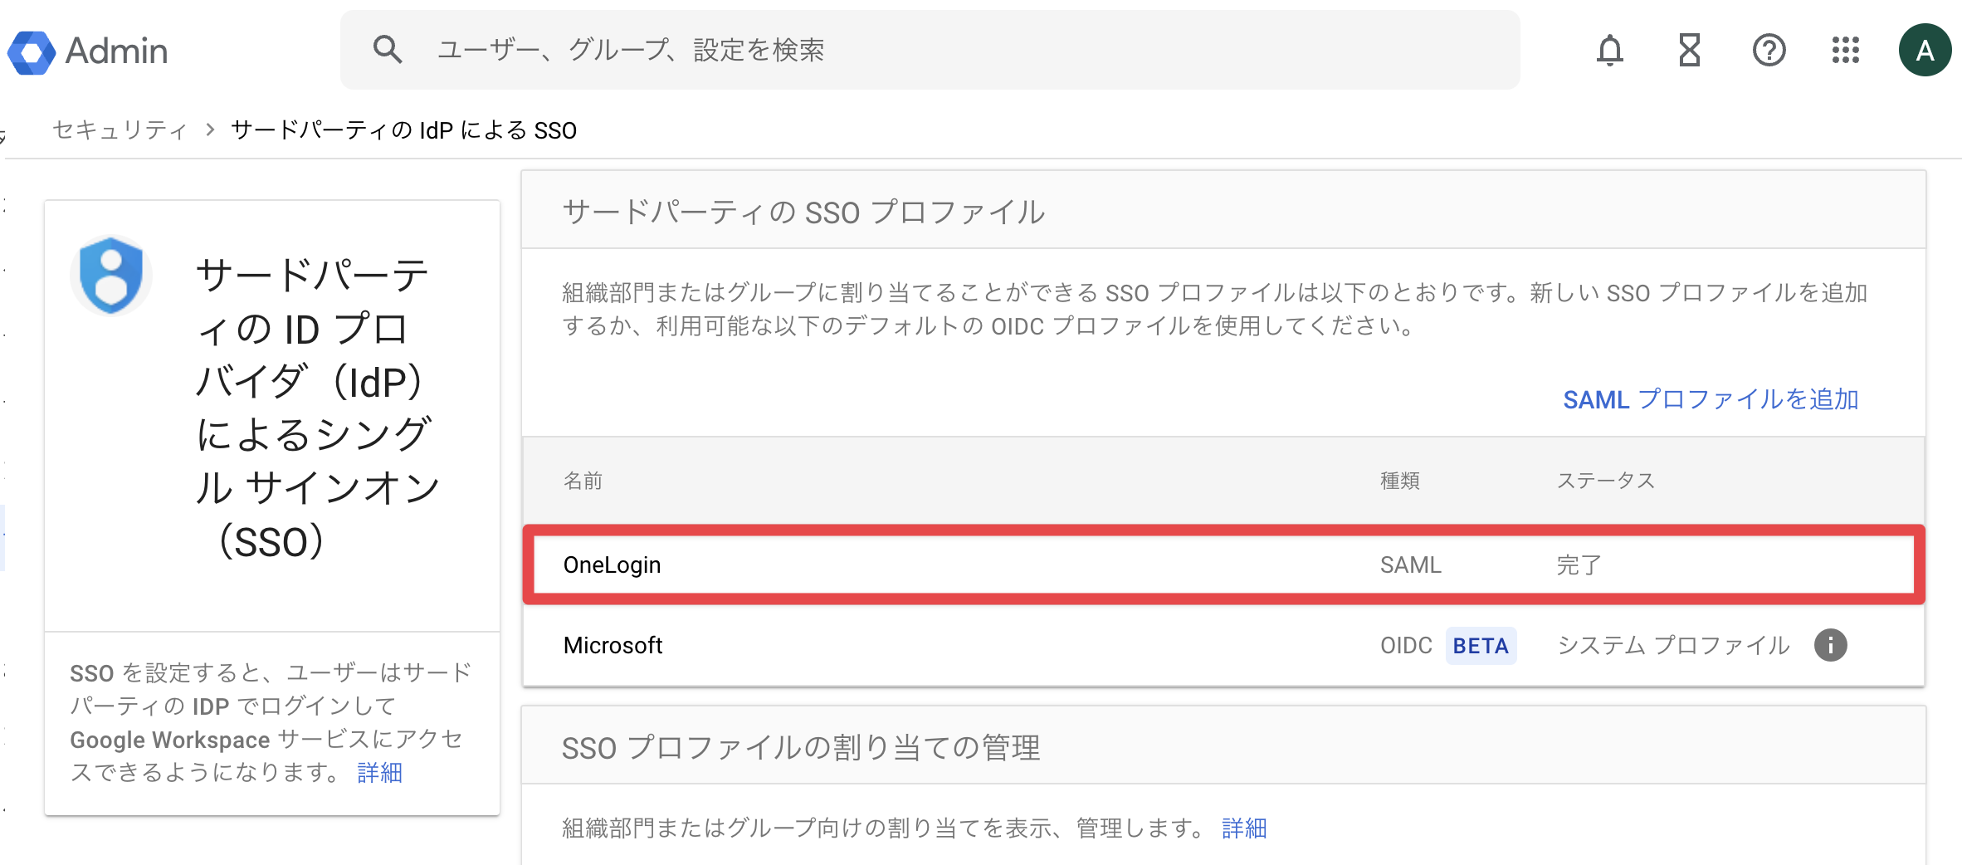
Task: Open the notifications bell
Action: click(x=1609, y=51)
